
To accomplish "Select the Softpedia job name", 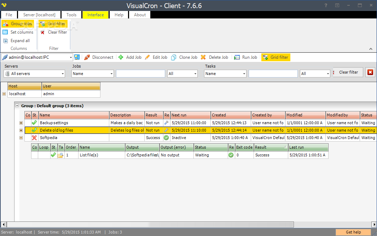I will click(48, 138).
